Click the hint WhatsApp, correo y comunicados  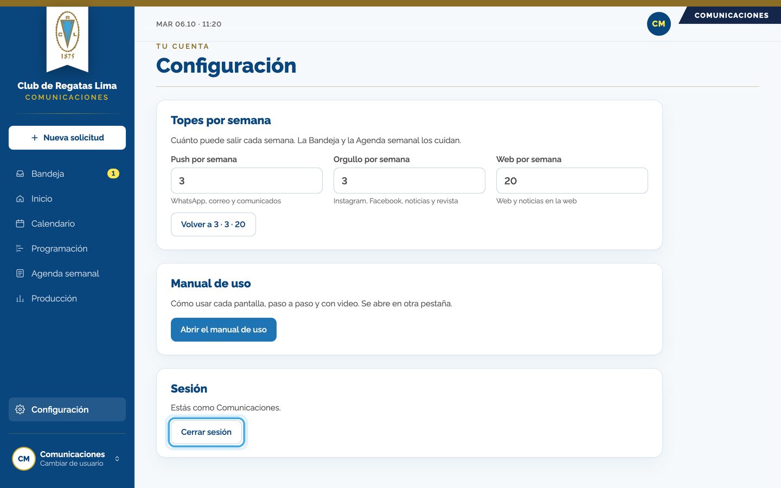[226, 201]
